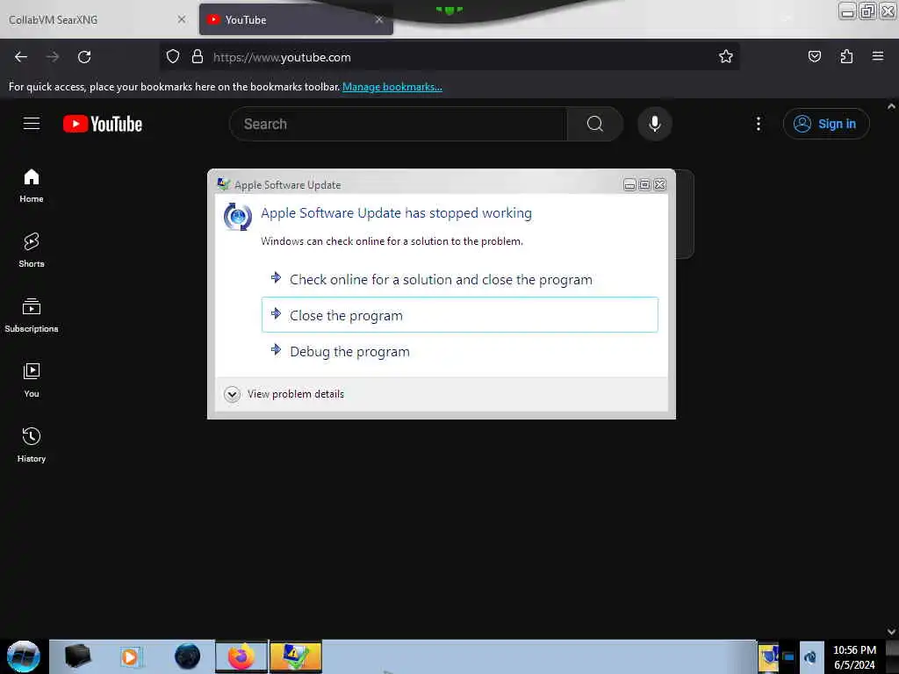Switch to the CollabVM SearXNG tab
The image size is (899, 674).
tap(97, 20)
